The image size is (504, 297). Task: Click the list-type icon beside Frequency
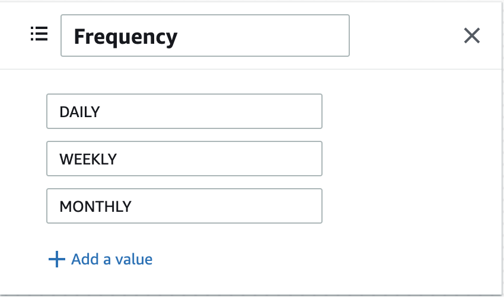pyautogui.click(x=39, y=34)
